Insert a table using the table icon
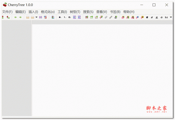 [92, 17]
